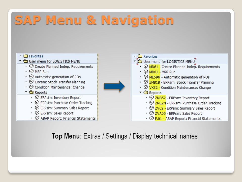The width and height of the screenshot is (242, 182).
Task: Select right 'Reports' folder label
Action: click(155, 93)
